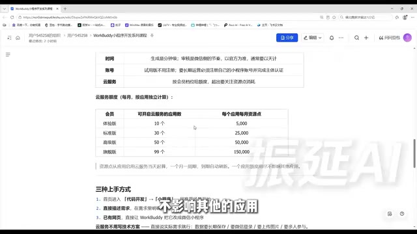417x234 pixels.
Task: Click the 25,000 resource points cell
Action: click(x=242, y=133)
